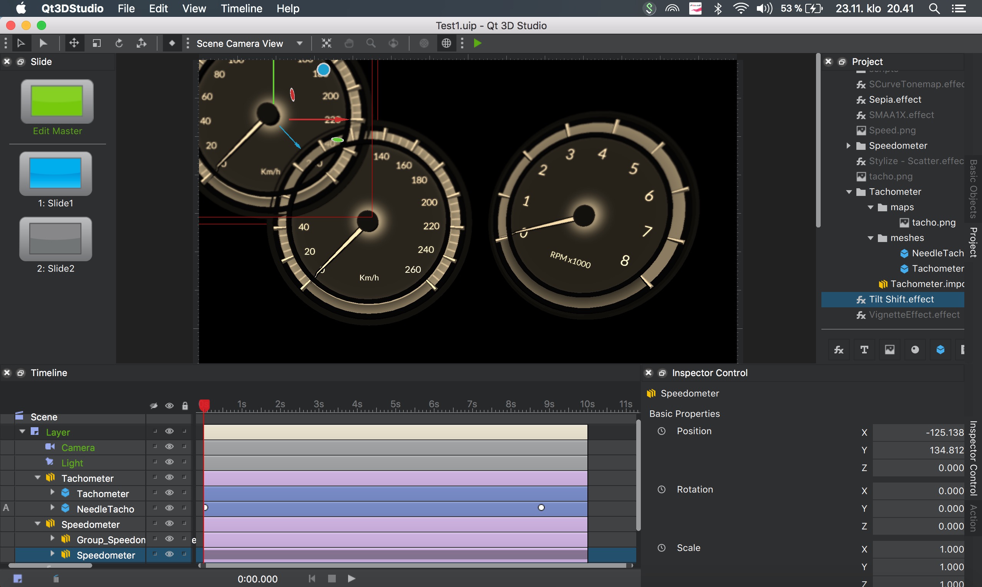Screen dimensions: 982x587
Task: Toggle wireframe globe icon in toolbar
Action: tap(446, 43)
